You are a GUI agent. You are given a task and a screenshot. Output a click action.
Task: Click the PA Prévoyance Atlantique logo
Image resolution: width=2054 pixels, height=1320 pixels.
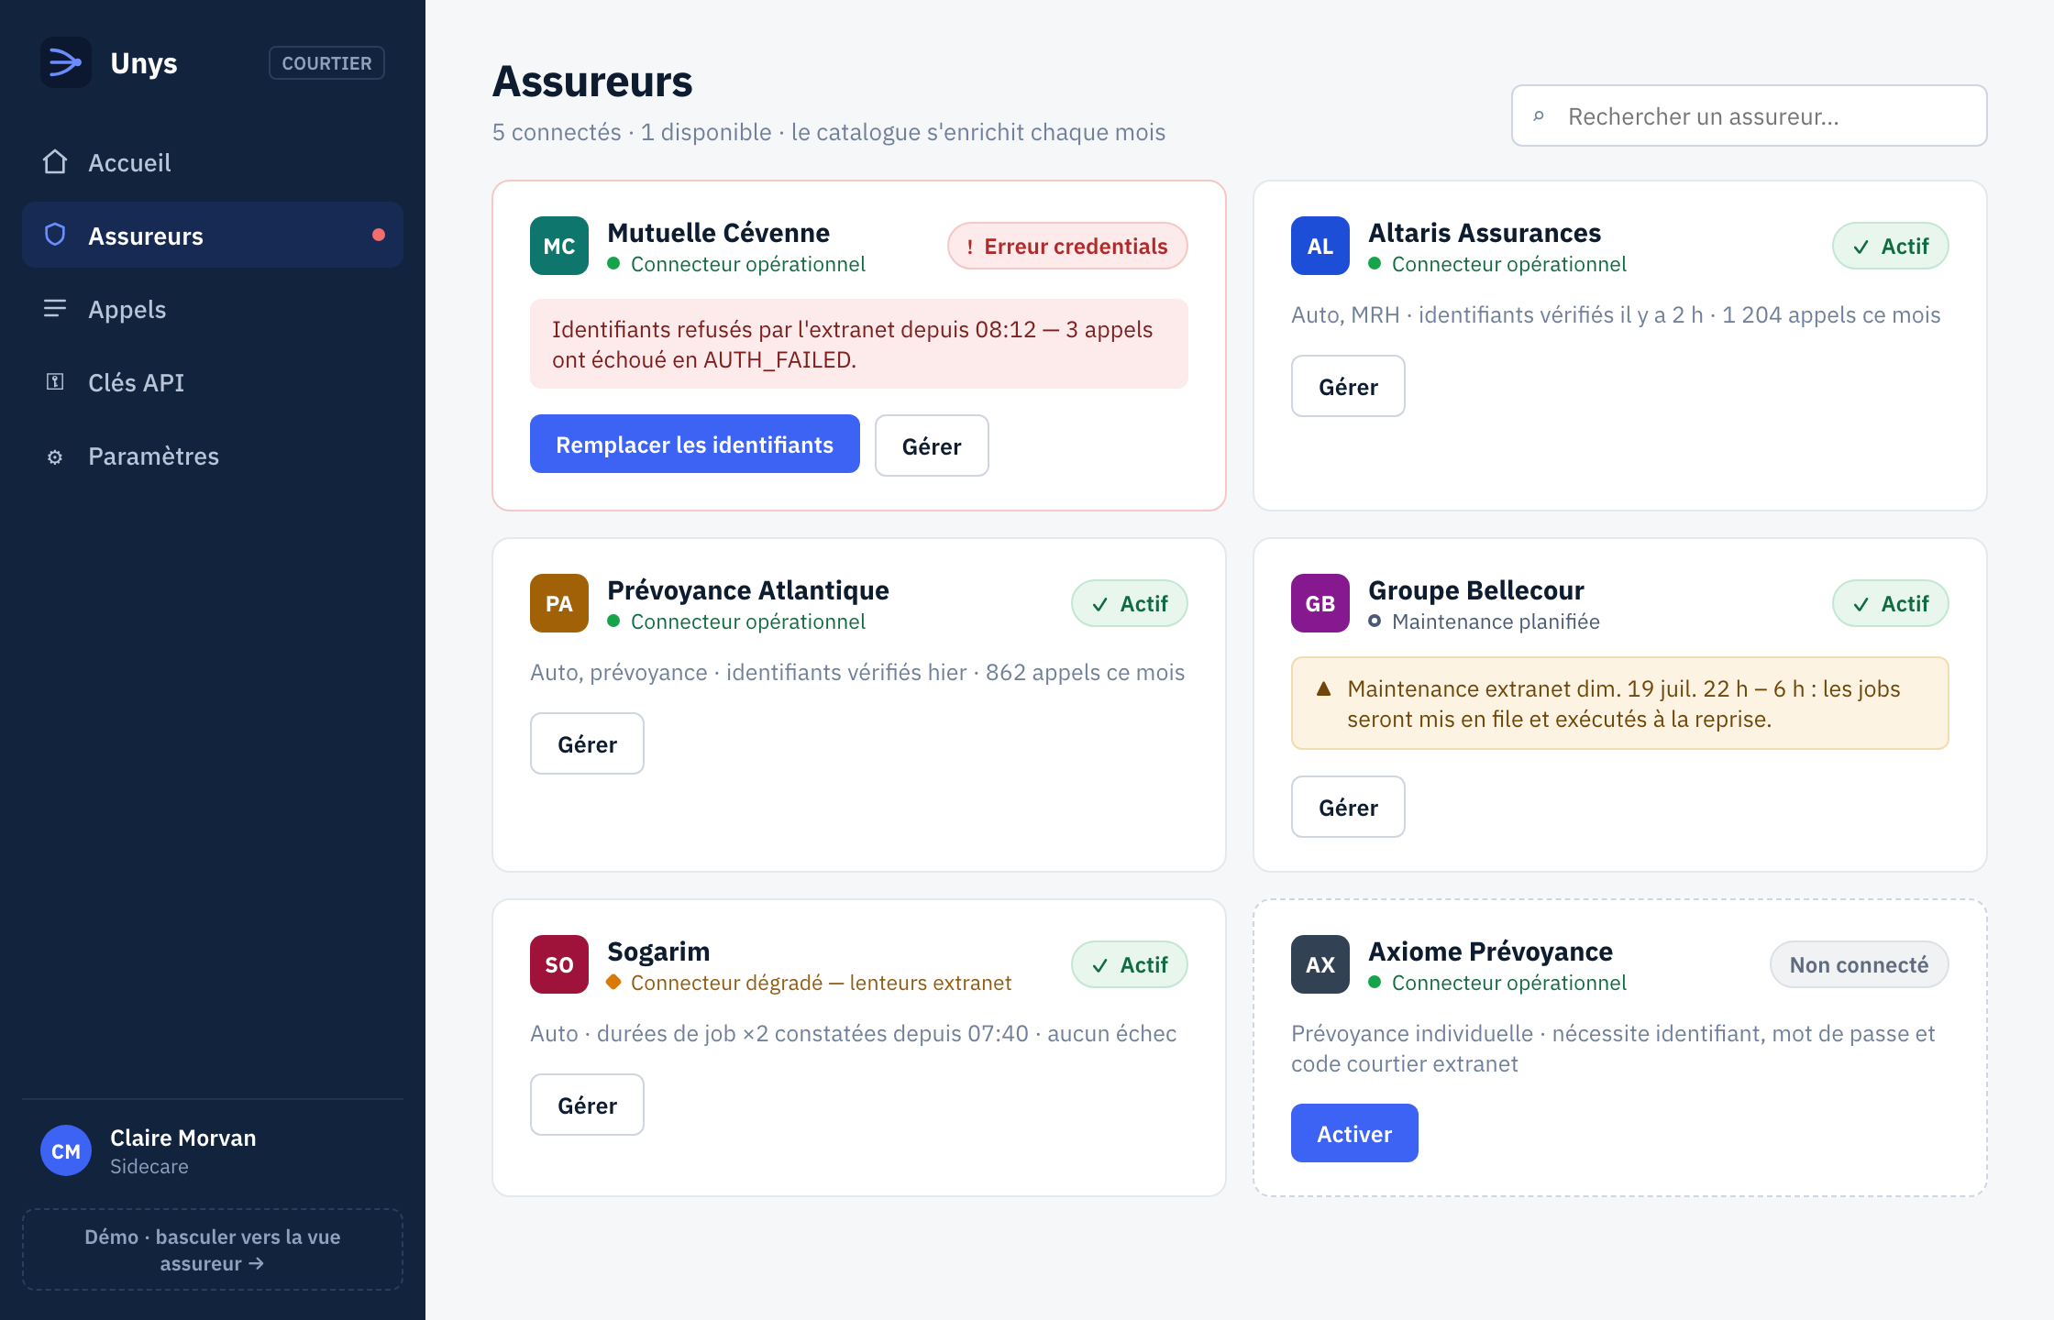(x=559, y=603)
